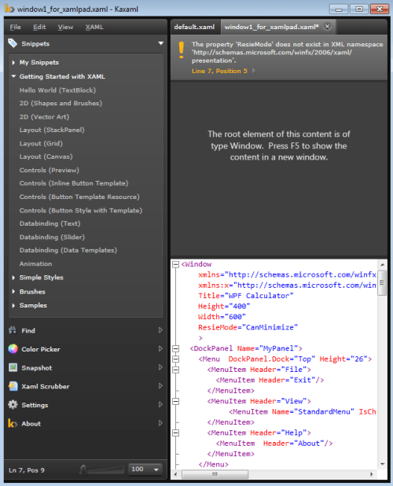Click the Snapshot picture icon
The width and height of the screenshot is (393, 486).
coord(13,367)
